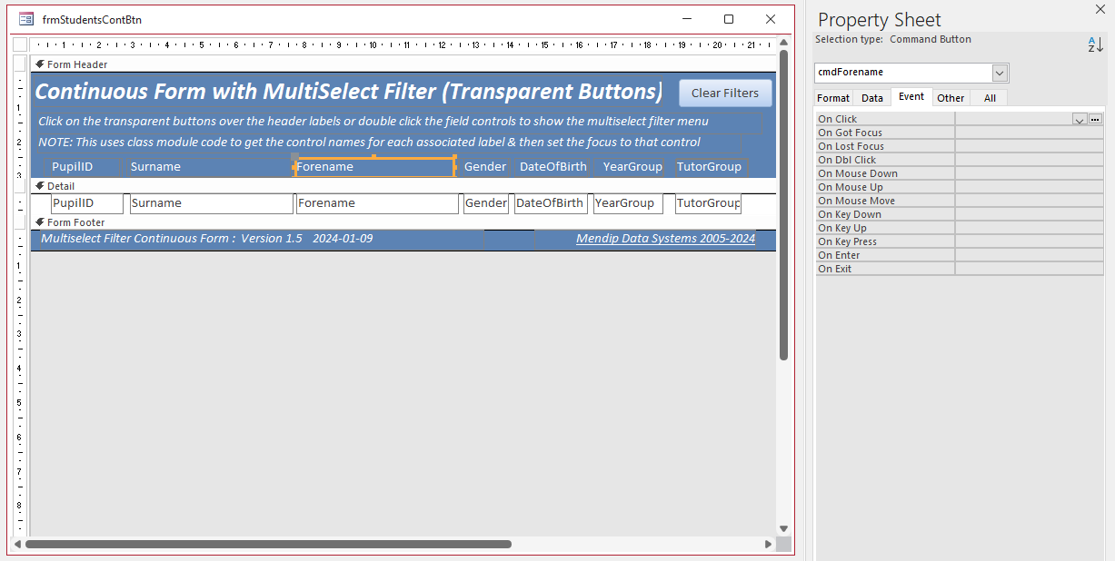Click the DateOfBirth text box in Detail

(x=551, y=203)
